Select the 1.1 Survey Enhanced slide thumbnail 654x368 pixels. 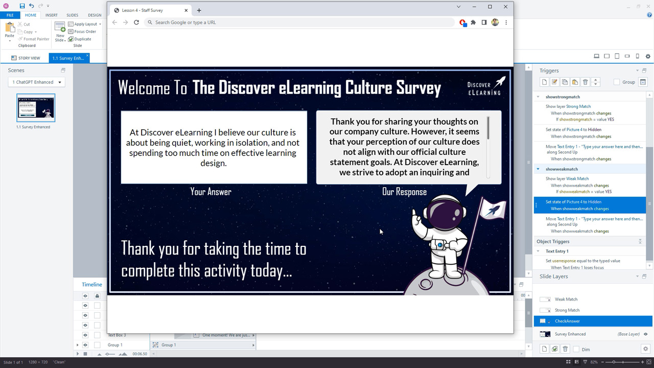coord(36,107)
